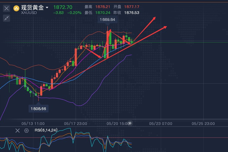
Task: Select the 05/25 23:00 time axis label
Action: pyautogui.click(x=203, y=123)
